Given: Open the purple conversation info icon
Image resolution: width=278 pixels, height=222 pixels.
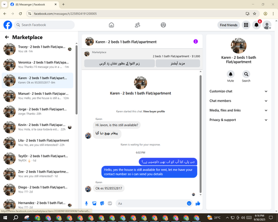Looking at the screenshot, I should point(196,42).
